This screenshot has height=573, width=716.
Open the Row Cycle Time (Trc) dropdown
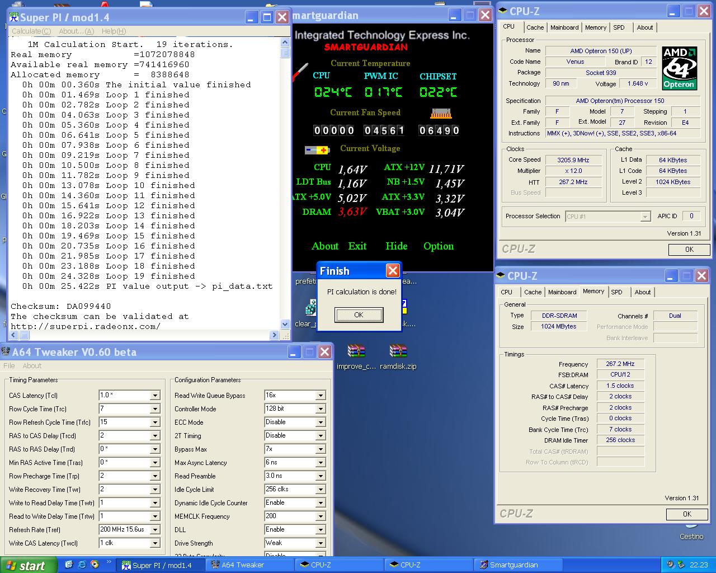click(x=155, y=409)
